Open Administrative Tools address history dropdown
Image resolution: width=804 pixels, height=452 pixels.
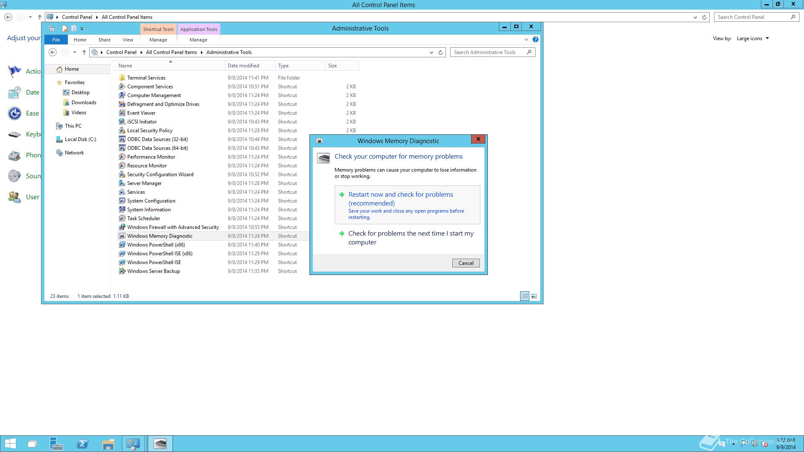coord(431,52)
